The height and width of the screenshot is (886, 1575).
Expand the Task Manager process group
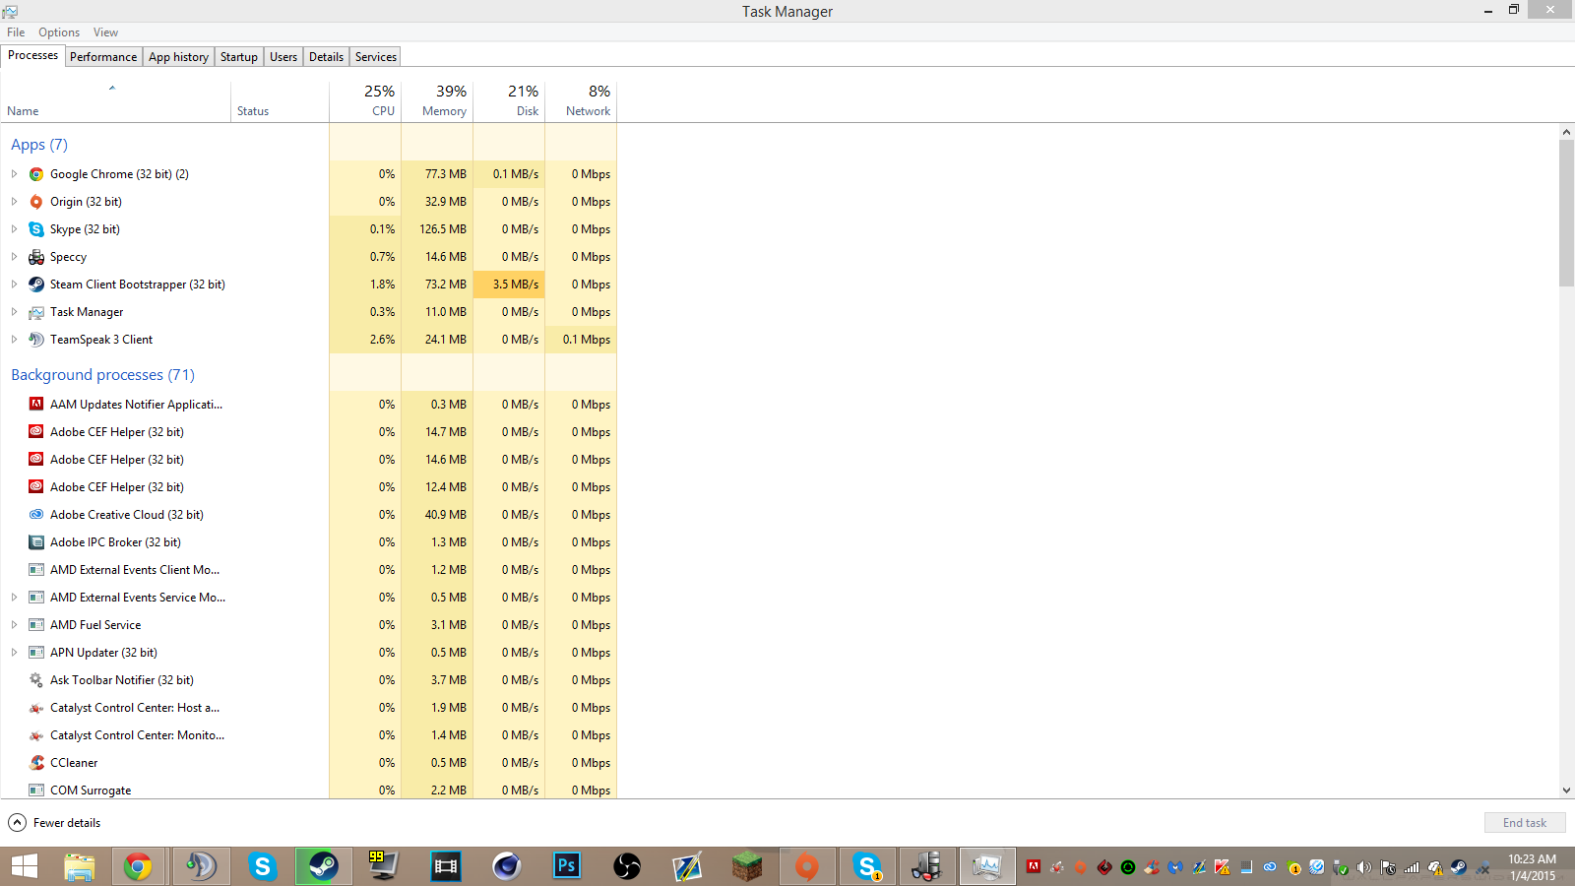tap(14, 312)
